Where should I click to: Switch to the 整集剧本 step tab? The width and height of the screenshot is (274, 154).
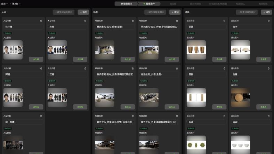coord(126,4)
